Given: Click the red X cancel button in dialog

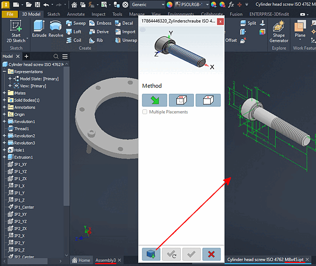Looking at the screenshot, I should coord(212,254).
